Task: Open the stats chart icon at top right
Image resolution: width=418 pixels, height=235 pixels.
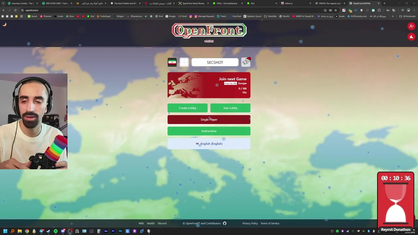Action: pyautogui.click(x=411, y=37)
